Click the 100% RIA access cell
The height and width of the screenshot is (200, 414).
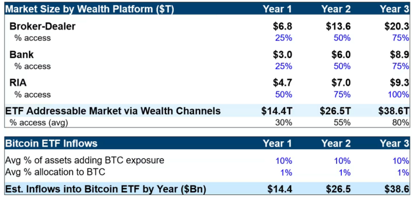[x=399, y=94]
